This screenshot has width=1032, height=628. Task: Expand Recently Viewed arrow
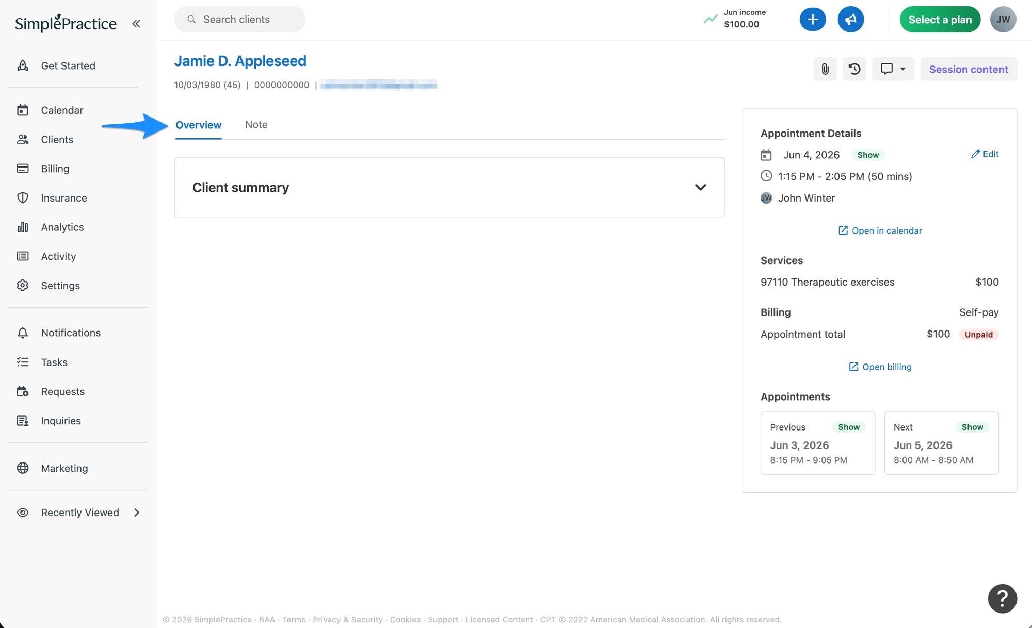tap(137, 512)
